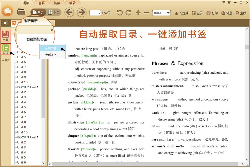Screen dimensions: 250x167
Task: Select Unit 10 above BOOK 3
Action: 22,132
